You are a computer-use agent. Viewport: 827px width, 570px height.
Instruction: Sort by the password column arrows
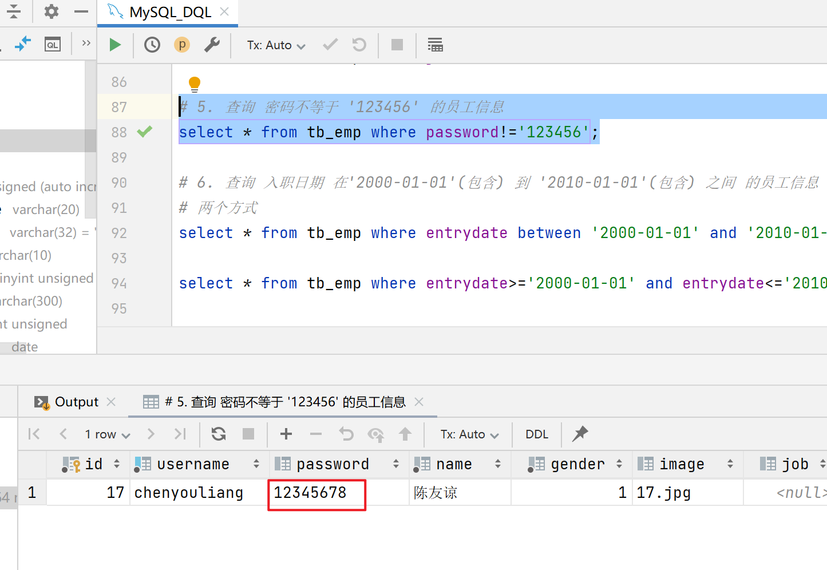click(396, 464)
